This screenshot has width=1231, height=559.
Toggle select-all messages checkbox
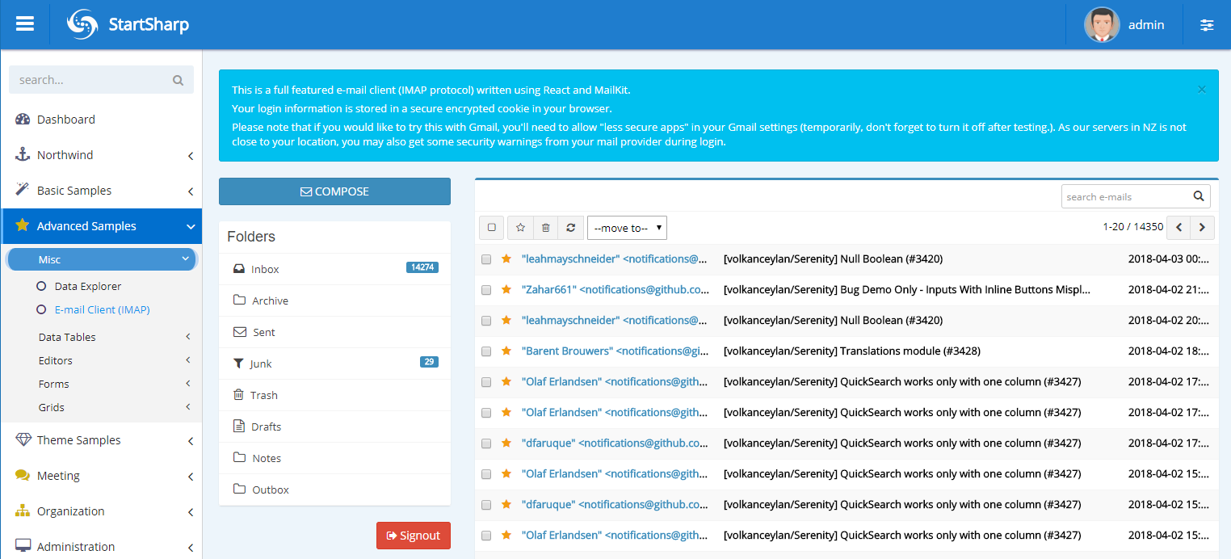[491, 227]
